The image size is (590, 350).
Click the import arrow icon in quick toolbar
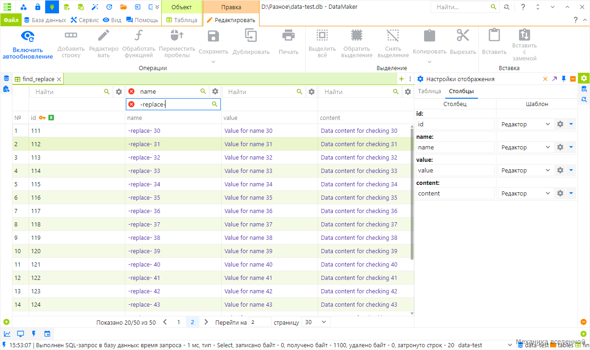[138, 7]
